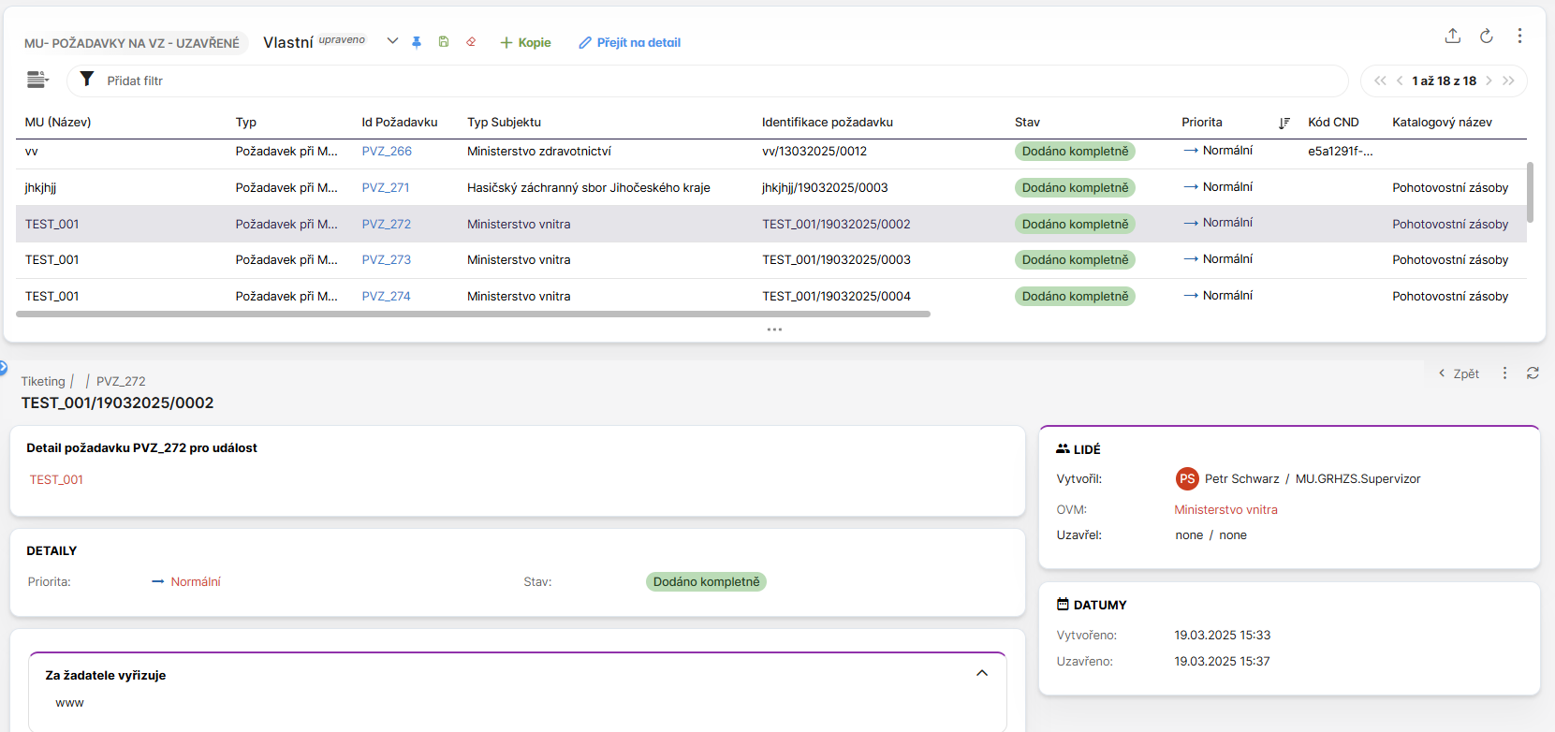Reload the request list with the top refresh icon

1486,36
